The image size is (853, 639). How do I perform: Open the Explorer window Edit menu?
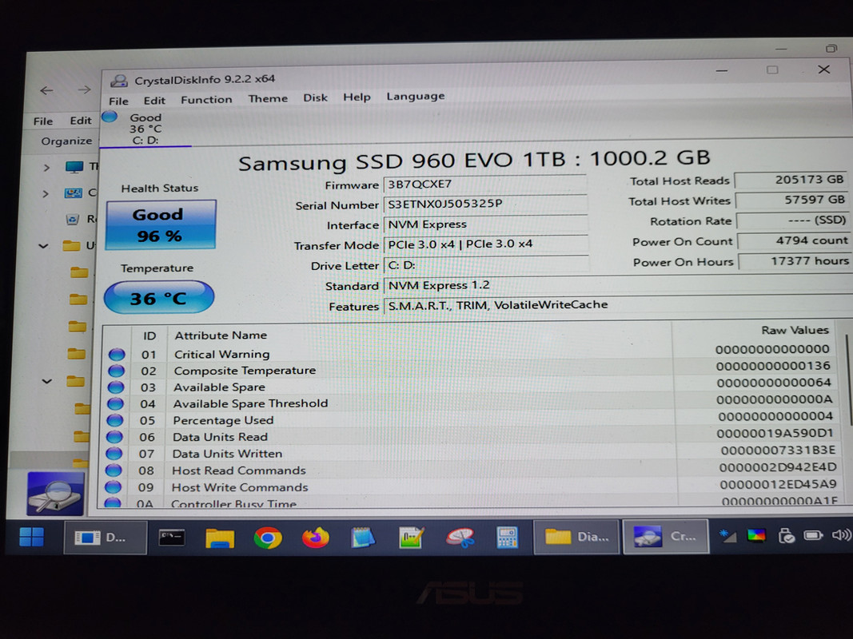click(x=81, y=121)
